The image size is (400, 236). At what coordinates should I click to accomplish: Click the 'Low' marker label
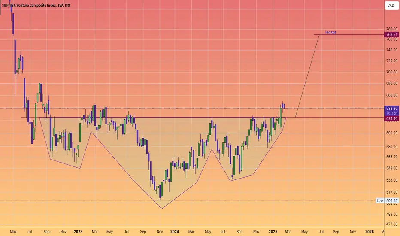380,201
